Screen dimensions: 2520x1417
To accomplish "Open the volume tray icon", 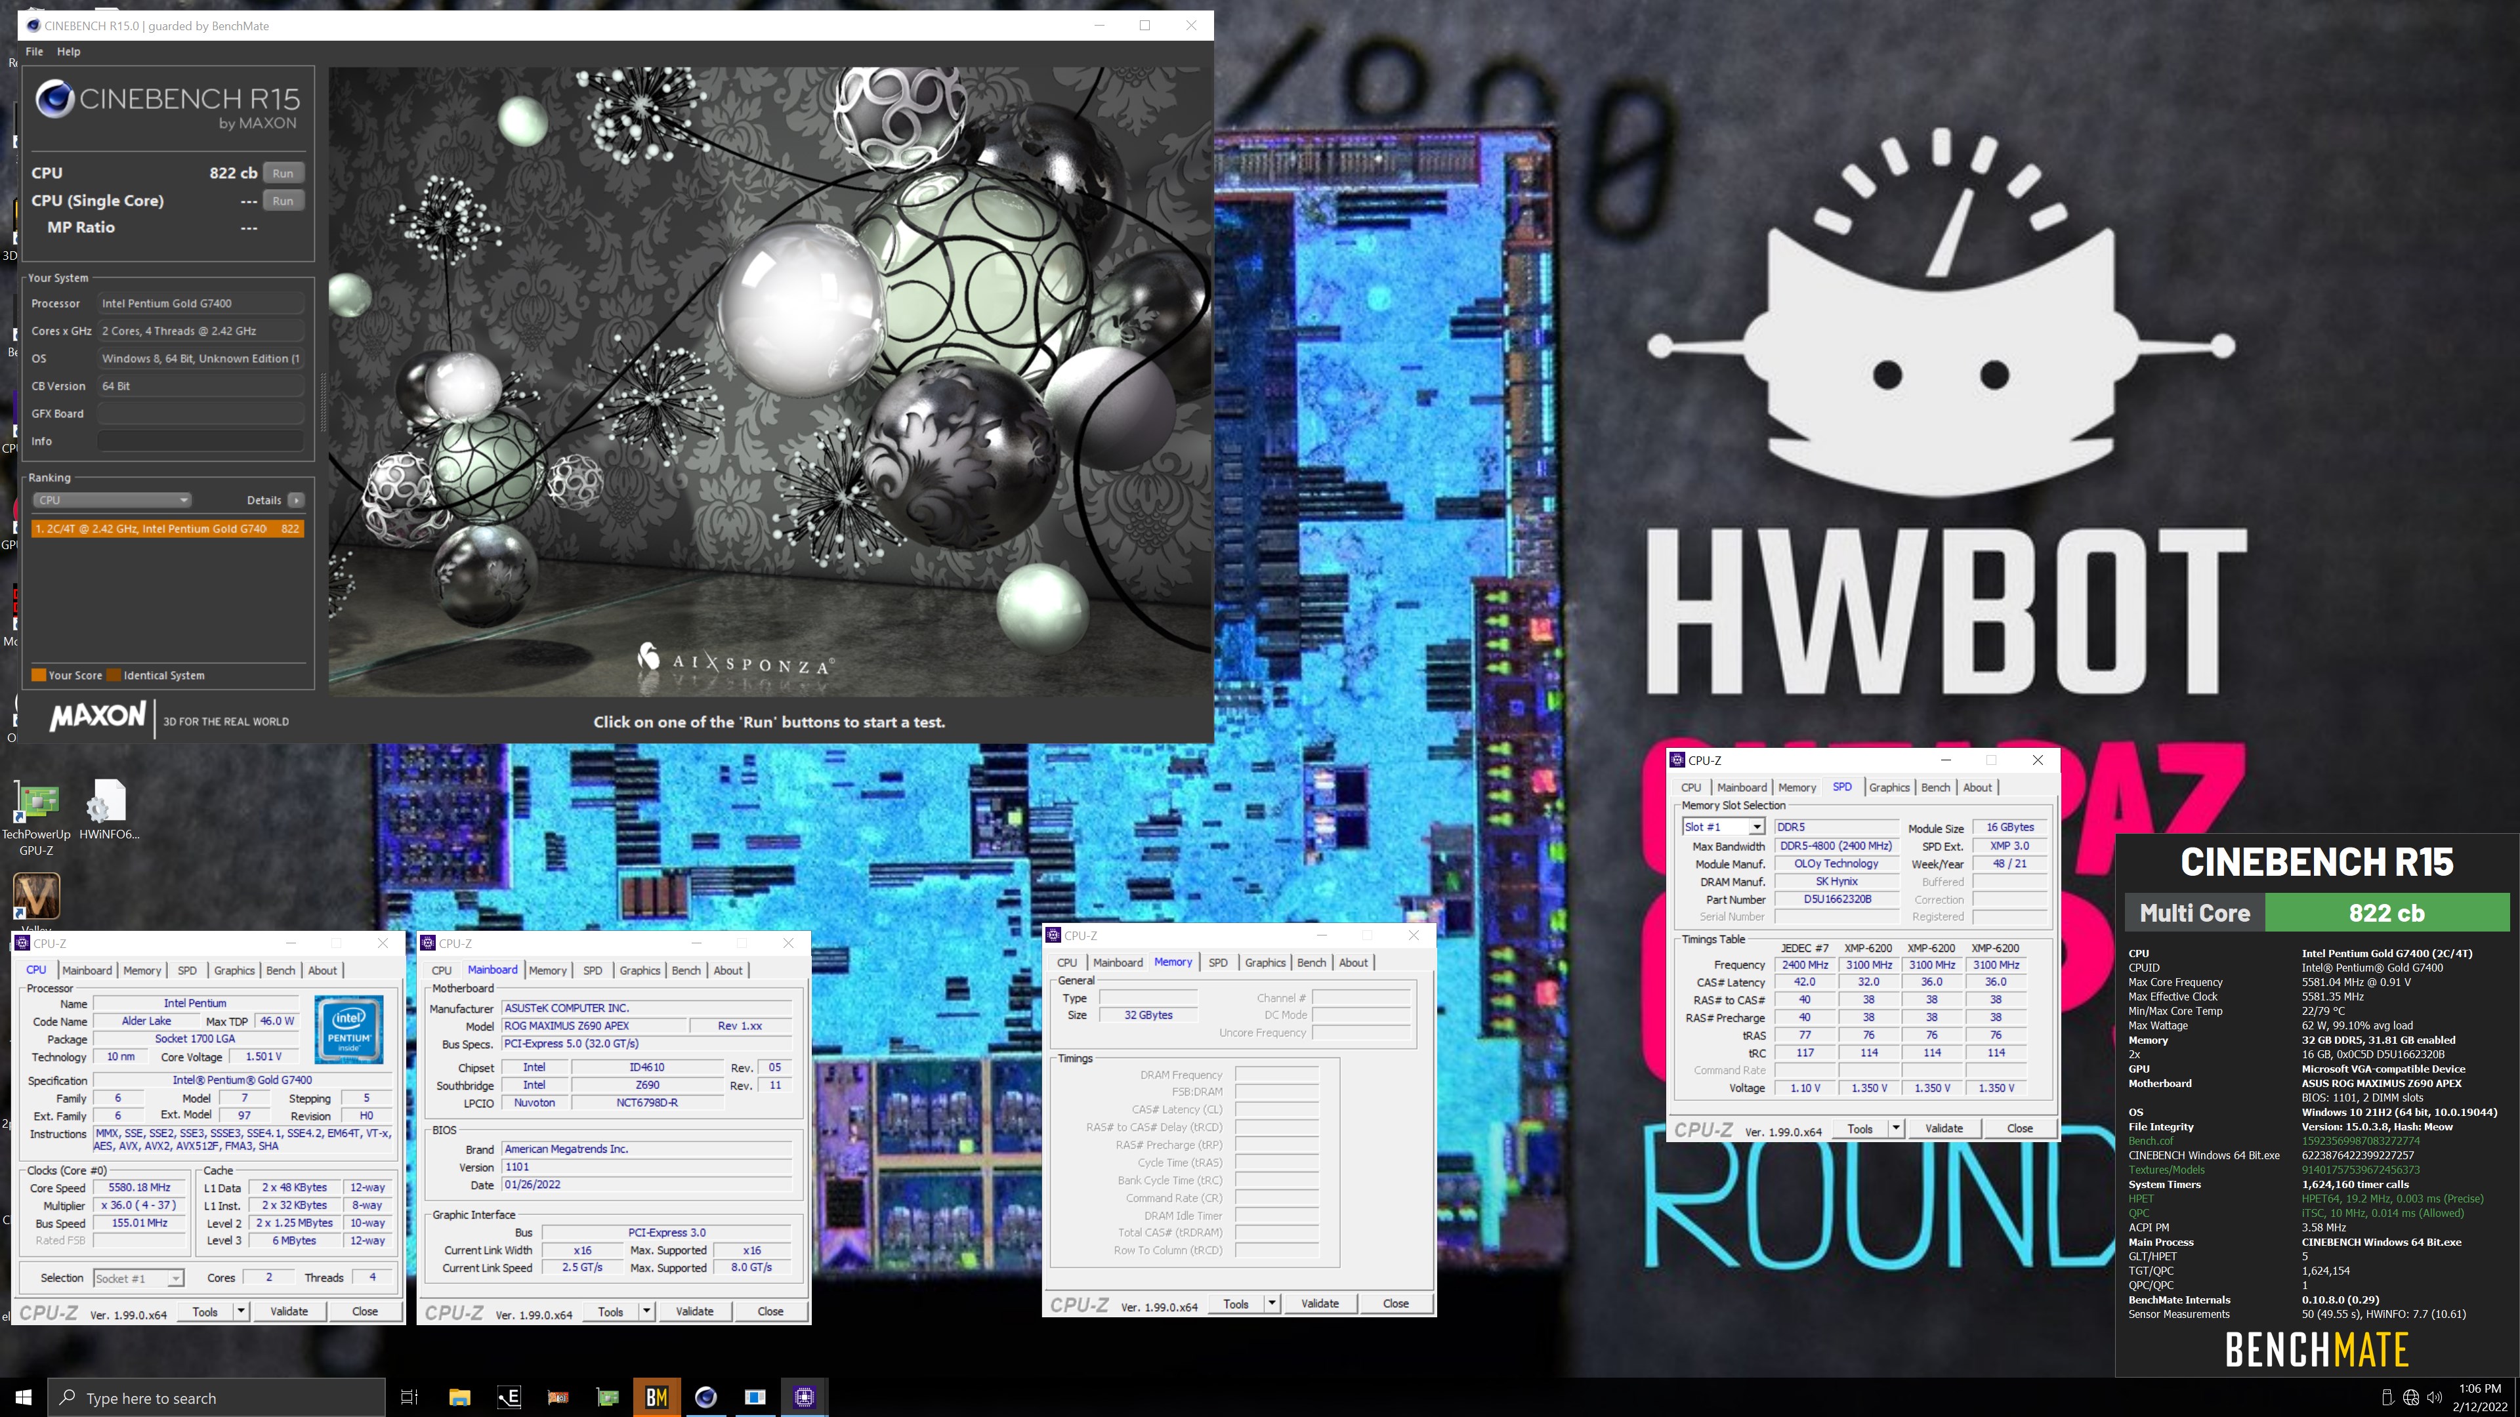I will pos(2435,1397).
